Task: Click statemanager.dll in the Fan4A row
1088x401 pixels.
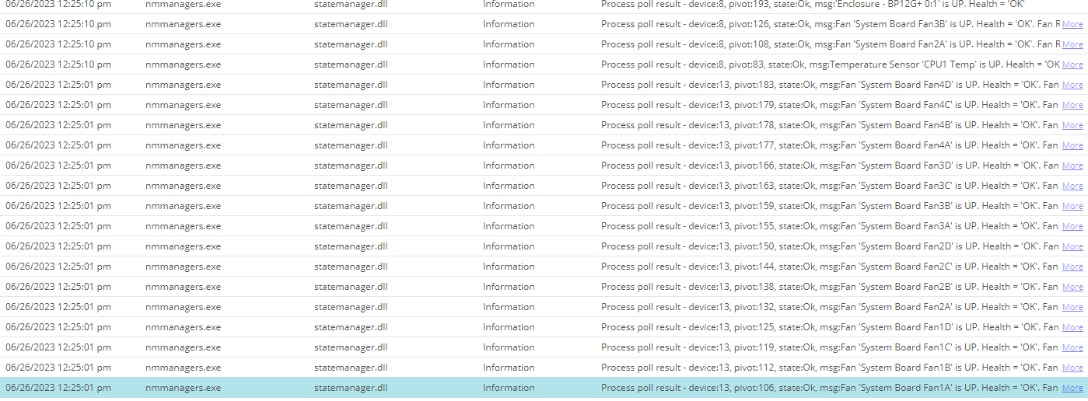Action: pyautogui.click(x=351, y=145)
